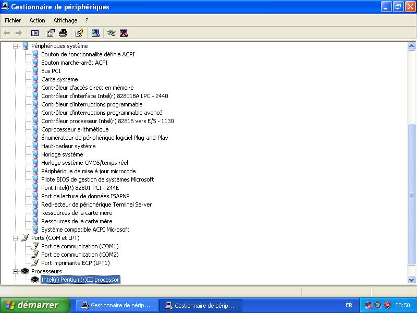Click the Forward arrow toolbar icon
The width and height of the screenshot is (417, 313).
pyautogui.click(x=19, y=33)
